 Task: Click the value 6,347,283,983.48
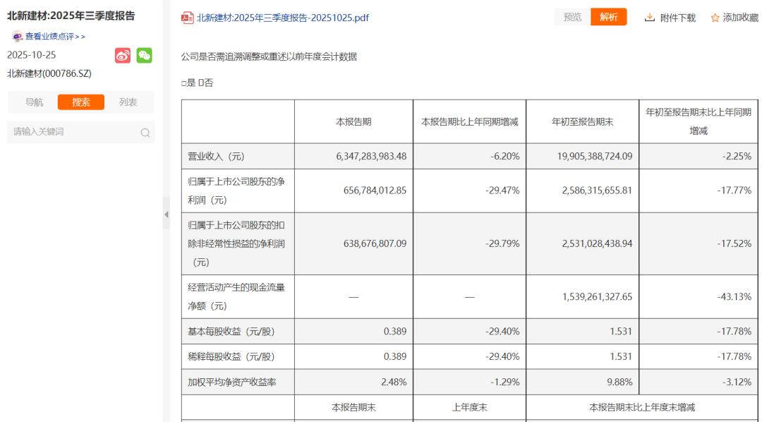click(371, 157)
